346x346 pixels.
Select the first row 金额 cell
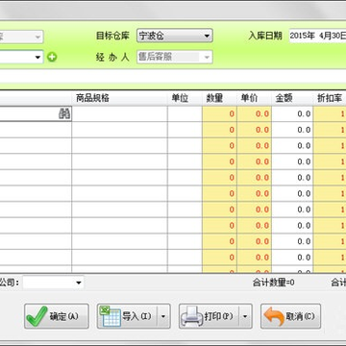292,113
